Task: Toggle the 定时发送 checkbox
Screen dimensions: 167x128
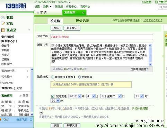Action: point(53,96)
